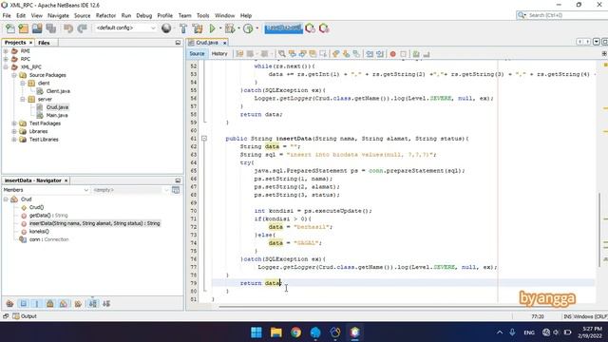
Task: Click the Open Project toolbar icon
Action: click(x=37, y=28)
